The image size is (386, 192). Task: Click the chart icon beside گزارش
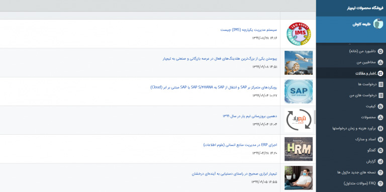(380, 161)
